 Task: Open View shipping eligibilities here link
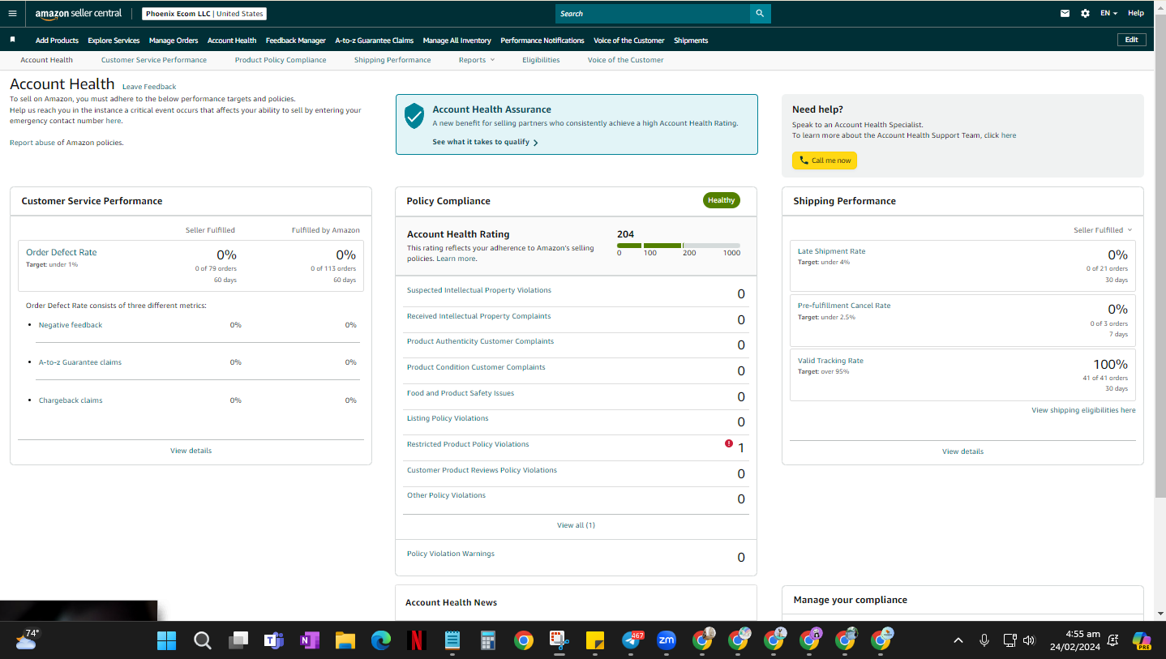click(x=1083, y=411)
